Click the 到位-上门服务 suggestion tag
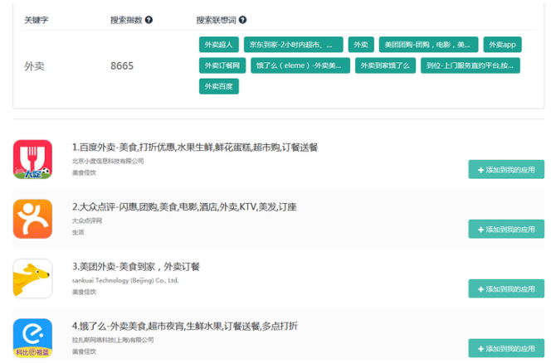 click(471, 65)
